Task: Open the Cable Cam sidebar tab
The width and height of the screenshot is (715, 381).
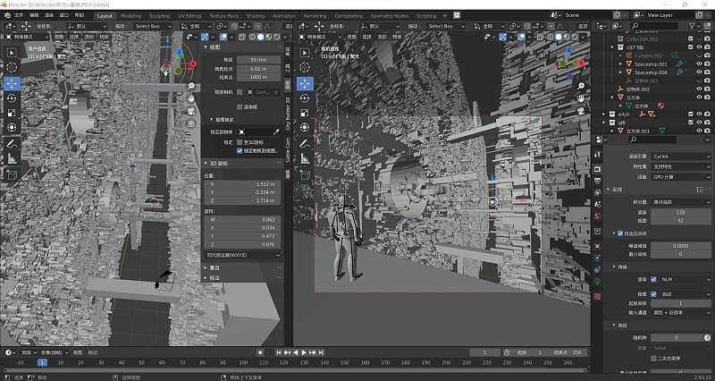Action: click(288, 151)
